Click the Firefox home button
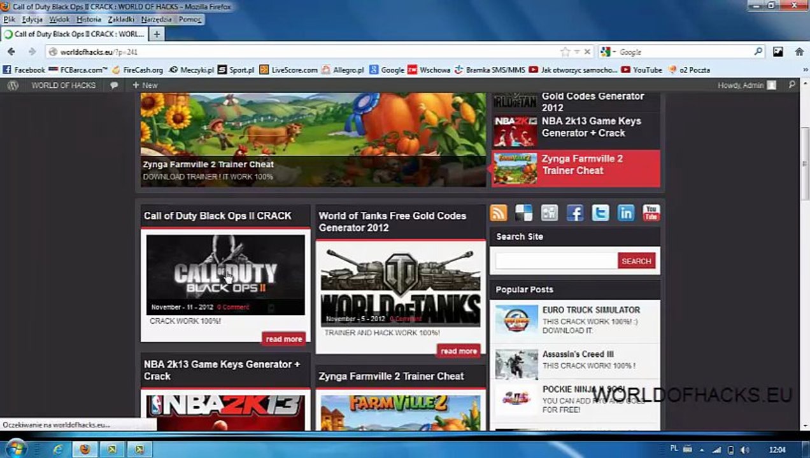810x458 pixels. point(799,52)
